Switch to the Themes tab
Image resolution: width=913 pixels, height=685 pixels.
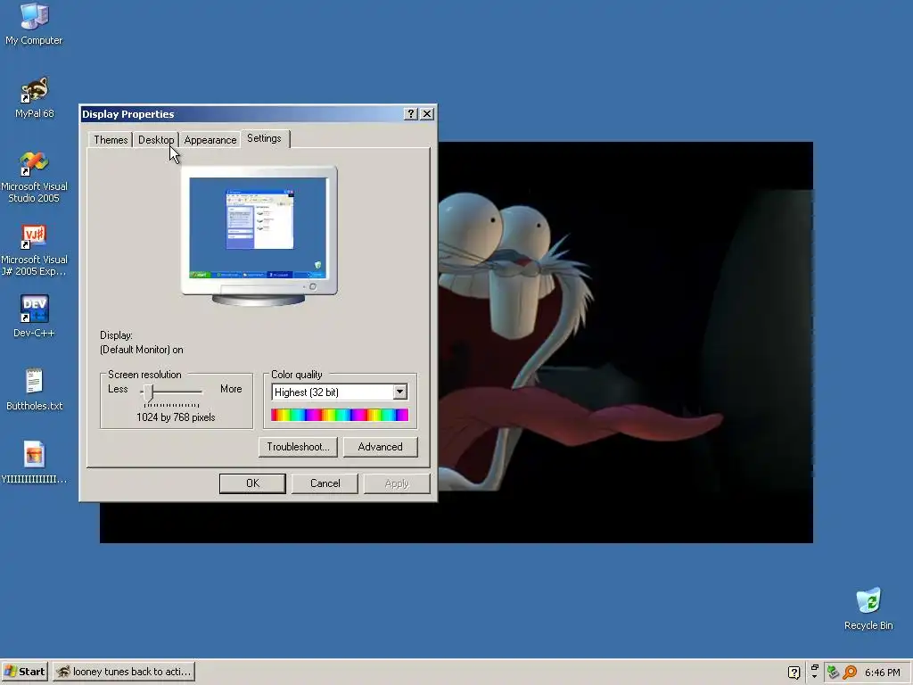click(111, 140)
